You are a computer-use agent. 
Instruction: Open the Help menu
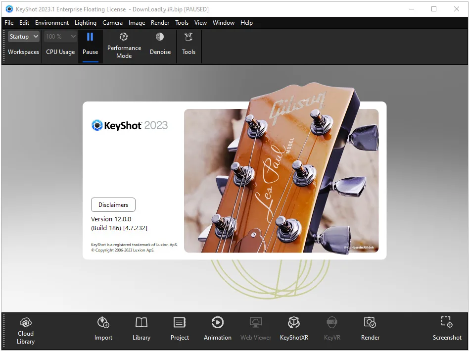coord(246,23)
